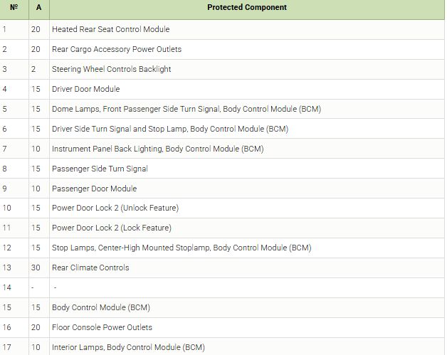This screenshot has width=447, height=355.
Task: Click Power Door Lock 2 (Unlock Feature)
Action: (x=115, y=208)
